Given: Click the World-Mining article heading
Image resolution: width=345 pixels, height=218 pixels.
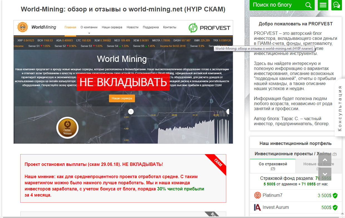Looking at the screenshot, I should (123, 9).
